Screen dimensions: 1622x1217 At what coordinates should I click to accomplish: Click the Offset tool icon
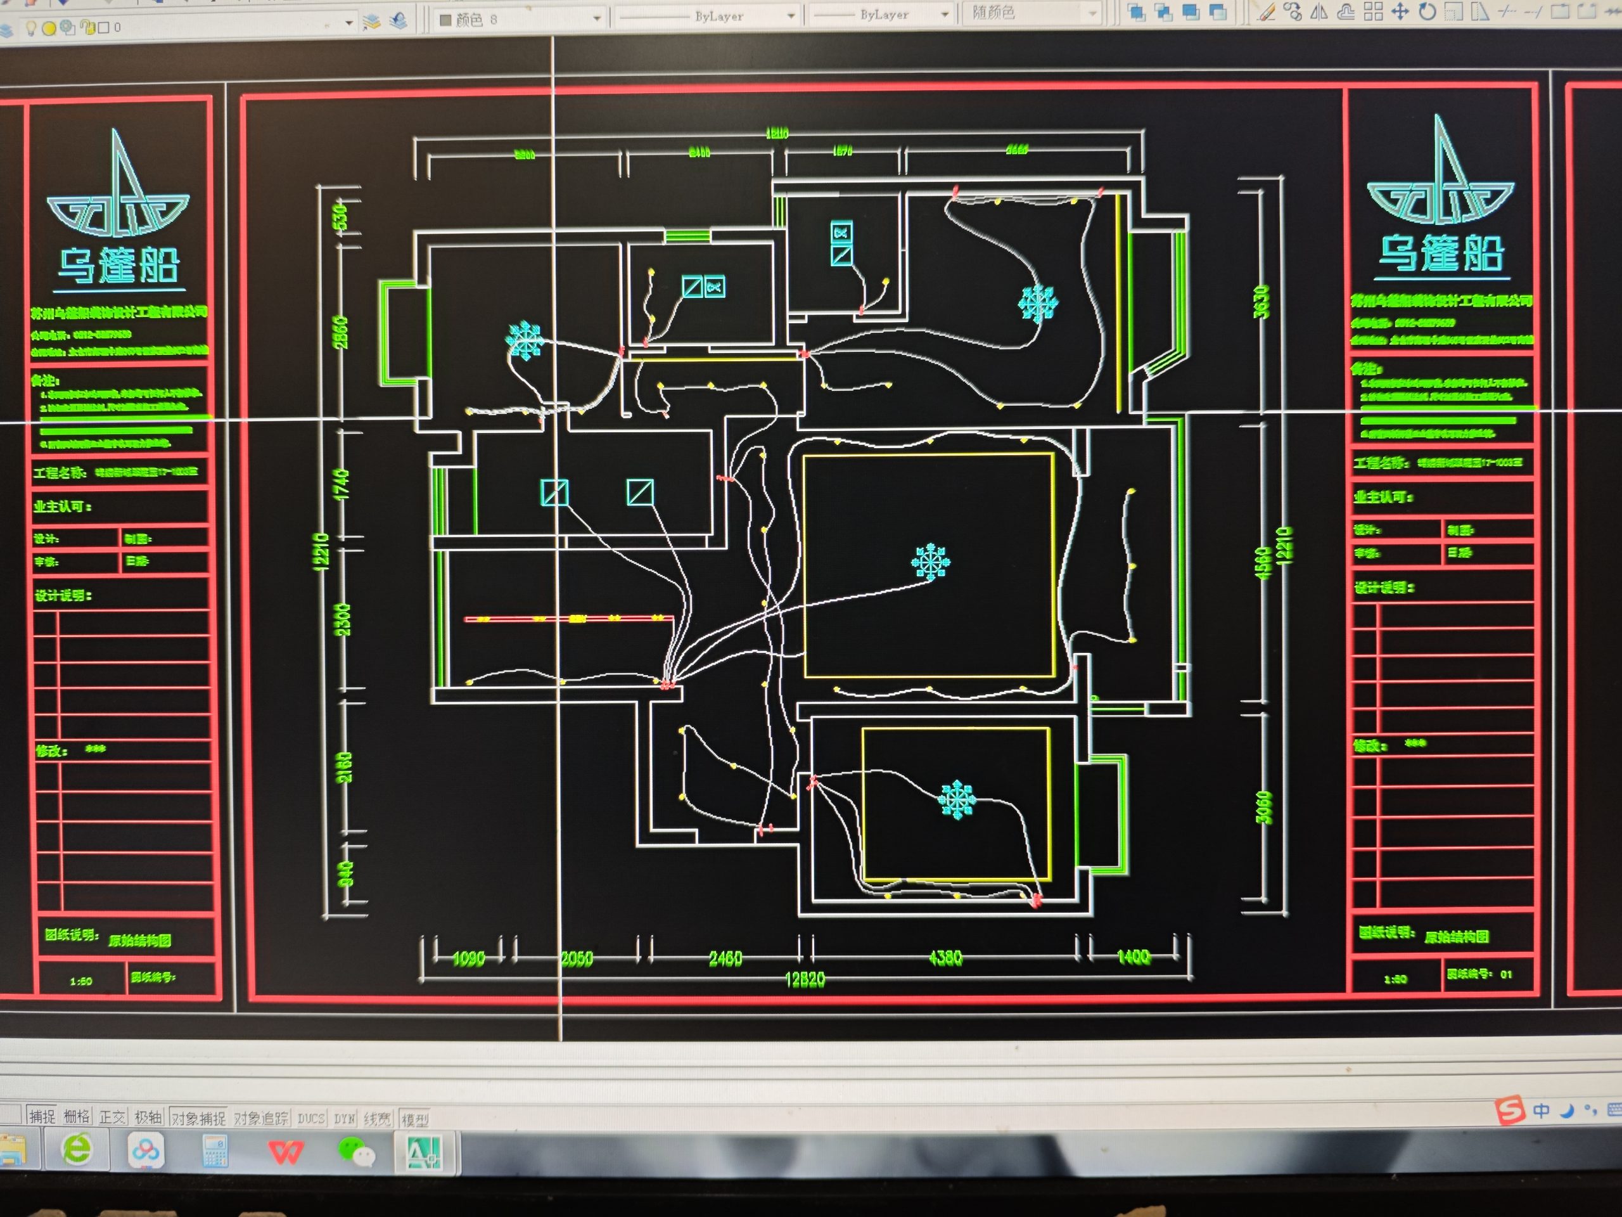[1346, 12]
